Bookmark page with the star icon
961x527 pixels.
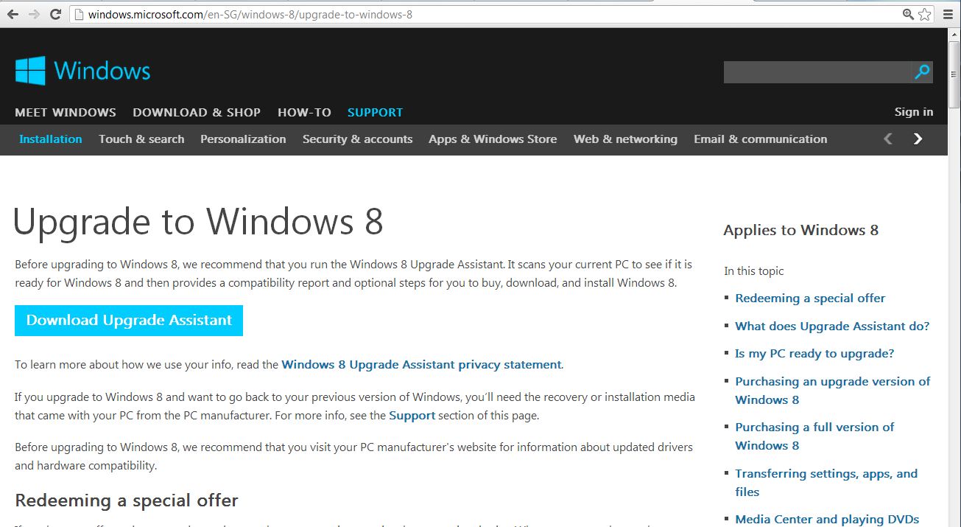click(925, 14)
